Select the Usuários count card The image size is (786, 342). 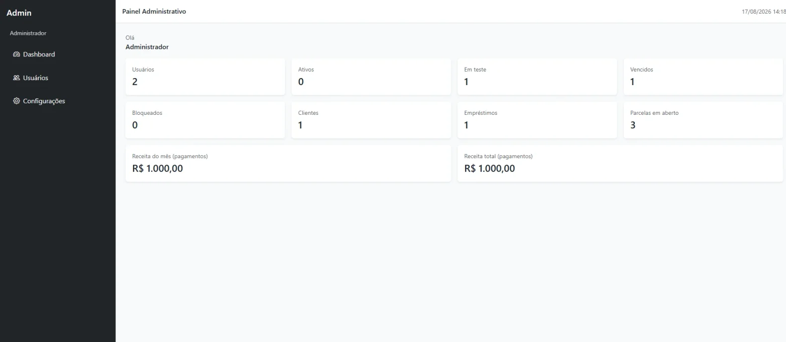pos(205,77)
